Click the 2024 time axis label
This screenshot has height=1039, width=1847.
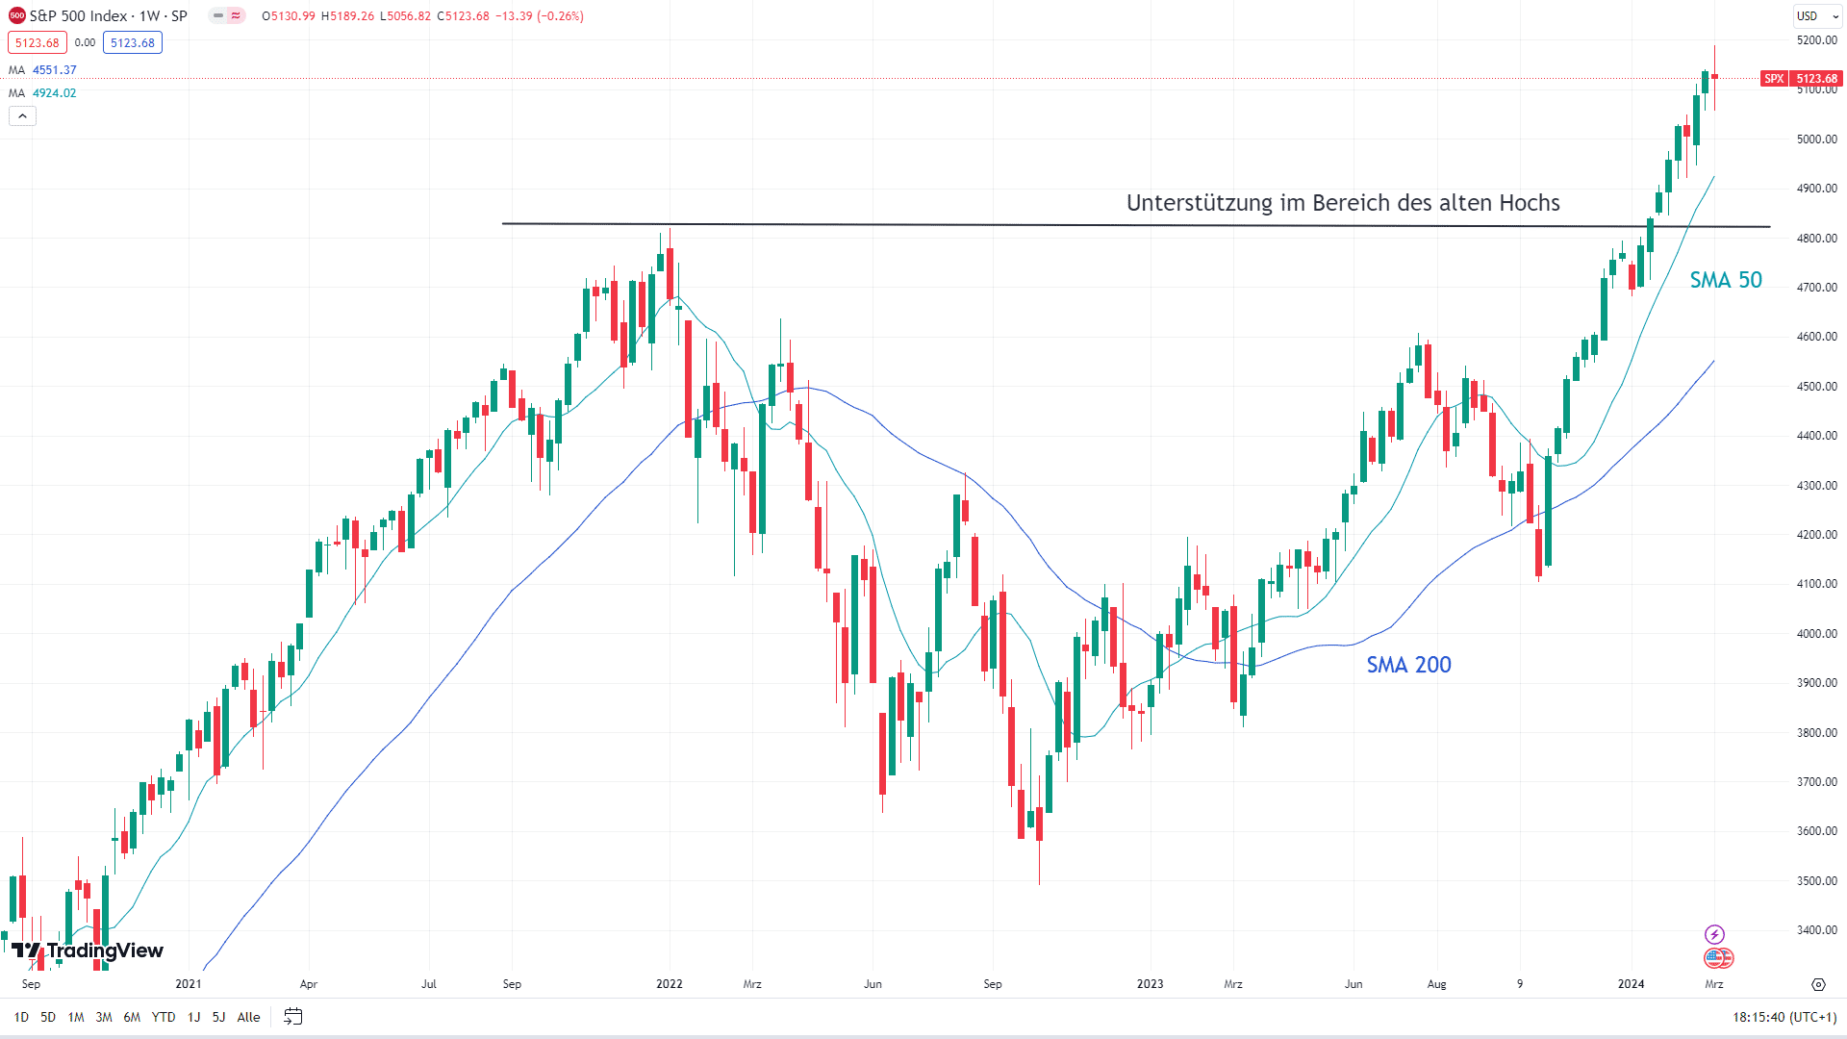pos(1631,984)
